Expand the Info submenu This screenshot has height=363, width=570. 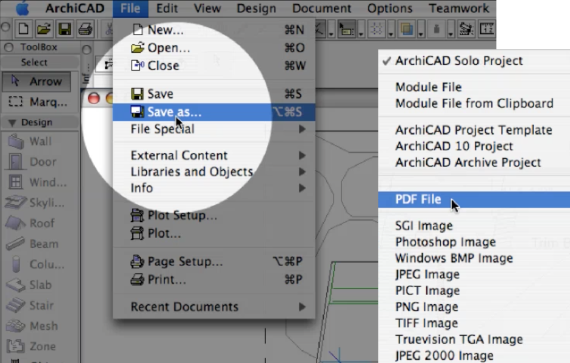[213, 188]
